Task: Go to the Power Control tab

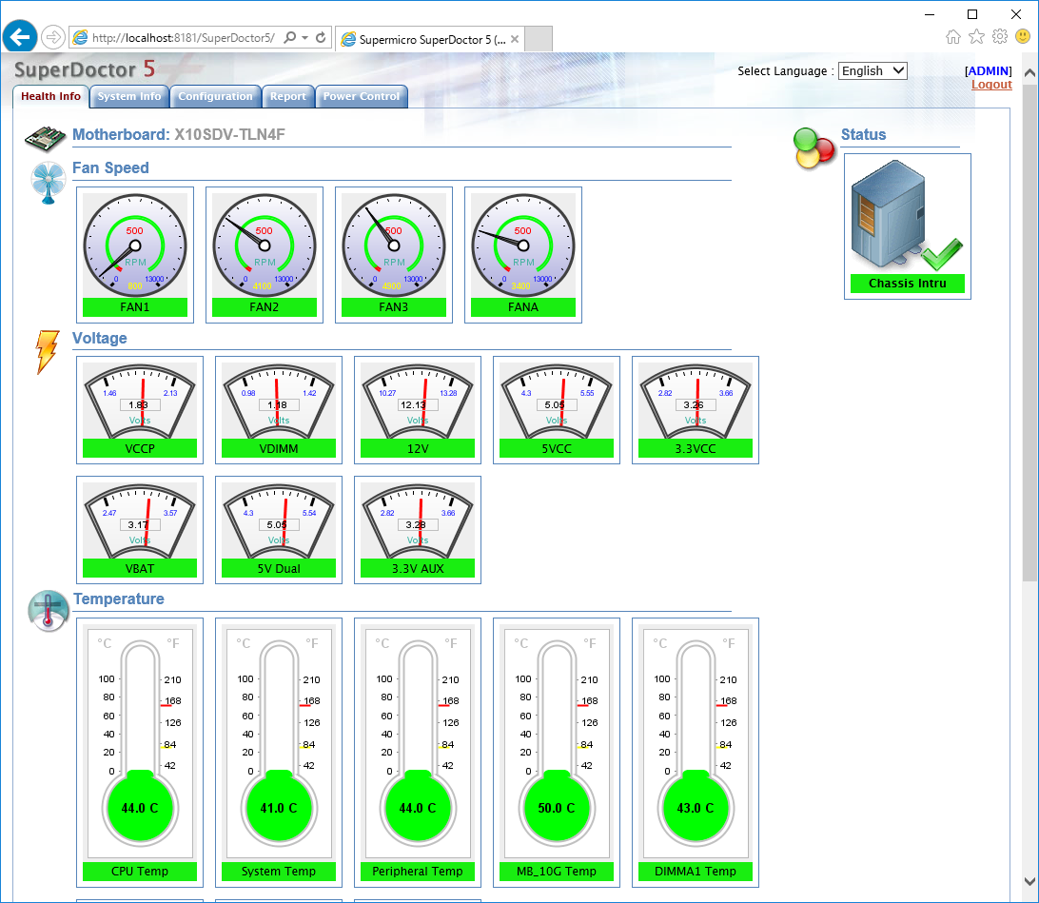Action: point(362,96)
